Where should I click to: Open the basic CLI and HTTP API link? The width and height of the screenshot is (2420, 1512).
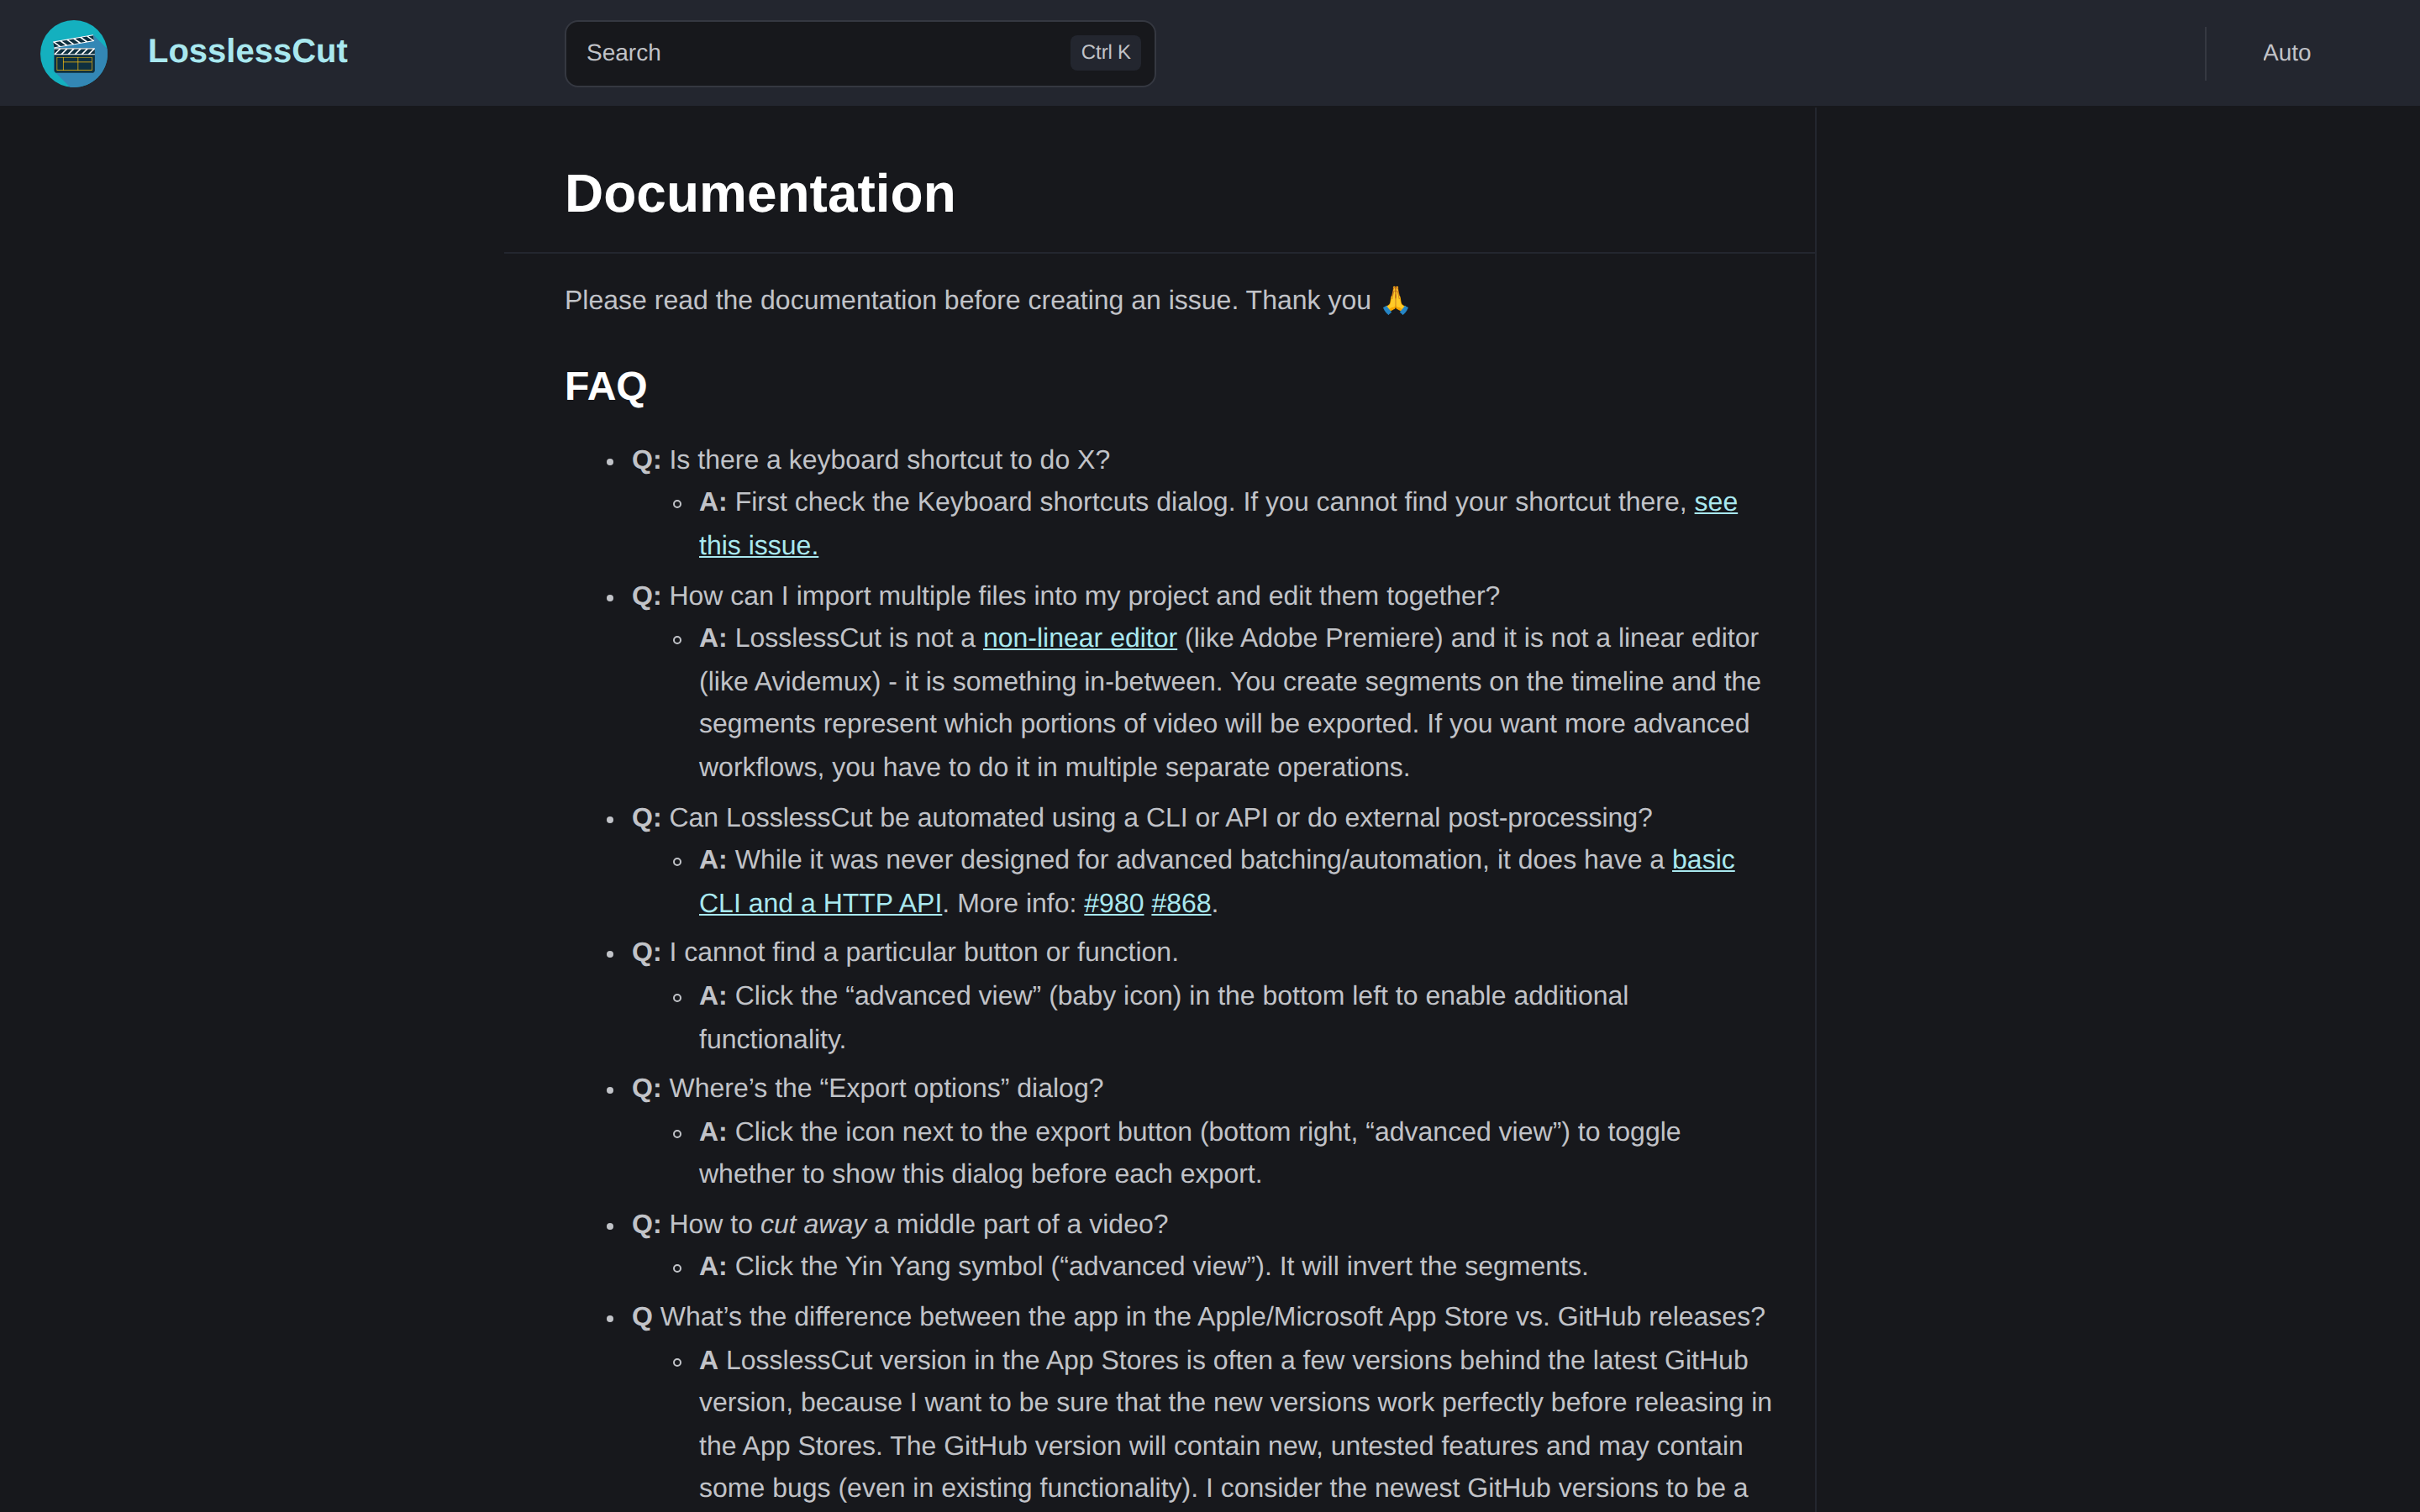point(820,903)
